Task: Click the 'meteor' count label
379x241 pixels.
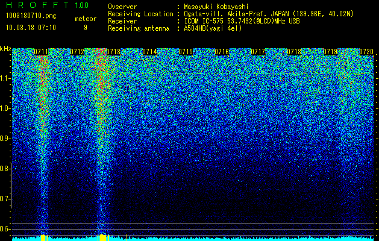Action: 86,19
